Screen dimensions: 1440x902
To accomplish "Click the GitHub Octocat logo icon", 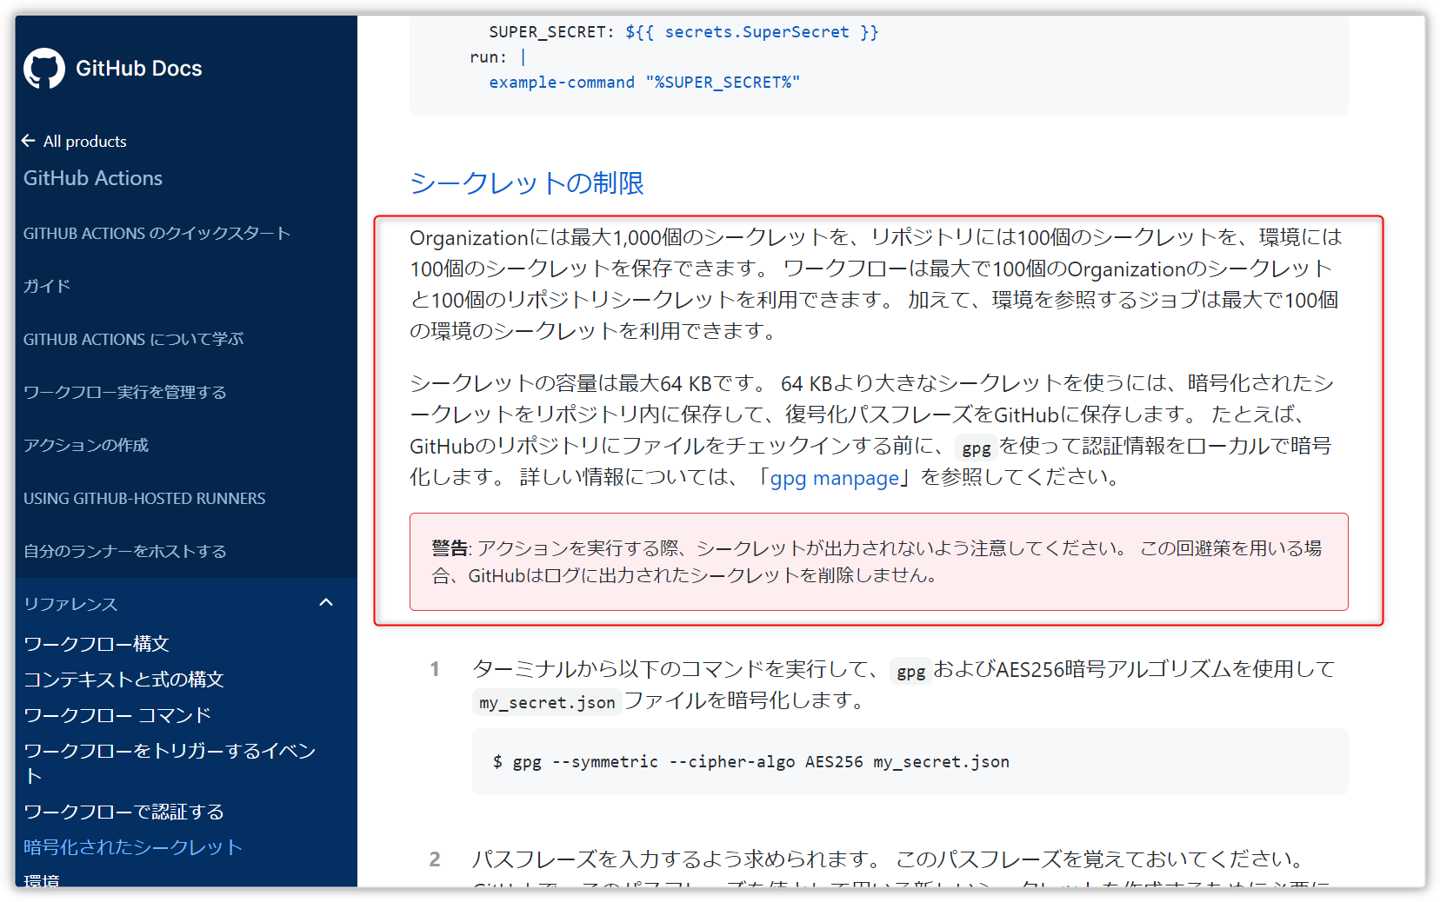I will pos(44,68).
